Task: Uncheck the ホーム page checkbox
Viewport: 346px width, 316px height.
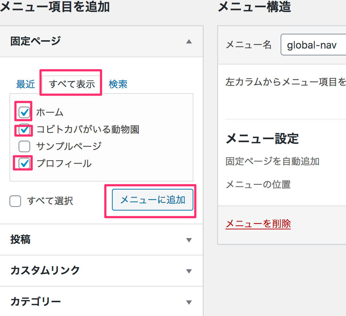Action: [24, 112]
